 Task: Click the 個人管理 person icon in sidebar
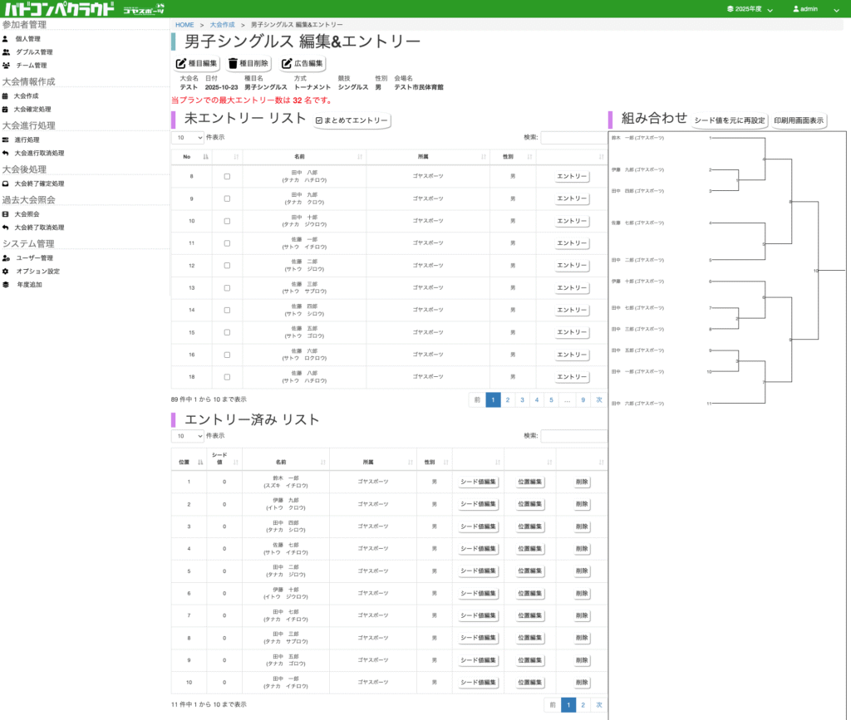pyautogui.click(x=6, y=39)
